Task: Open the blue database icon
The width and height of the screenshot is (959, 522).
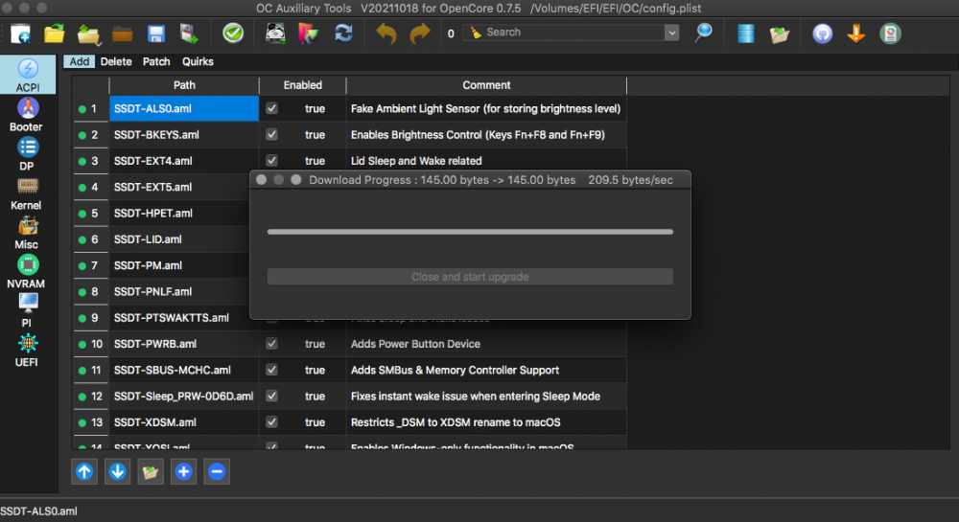Action: [745, 34]
